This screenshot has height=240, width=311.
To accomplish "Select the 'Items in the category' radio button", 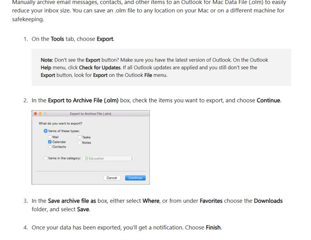I will [x=45, y=158].
